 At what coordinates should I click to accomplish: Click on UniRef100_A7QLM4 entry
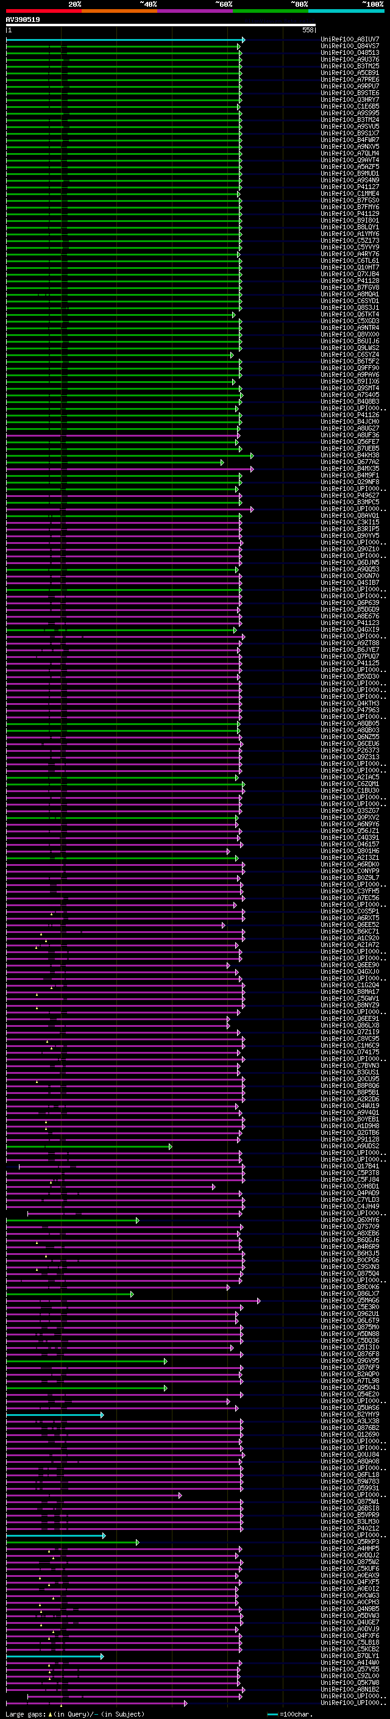[350, 153]
